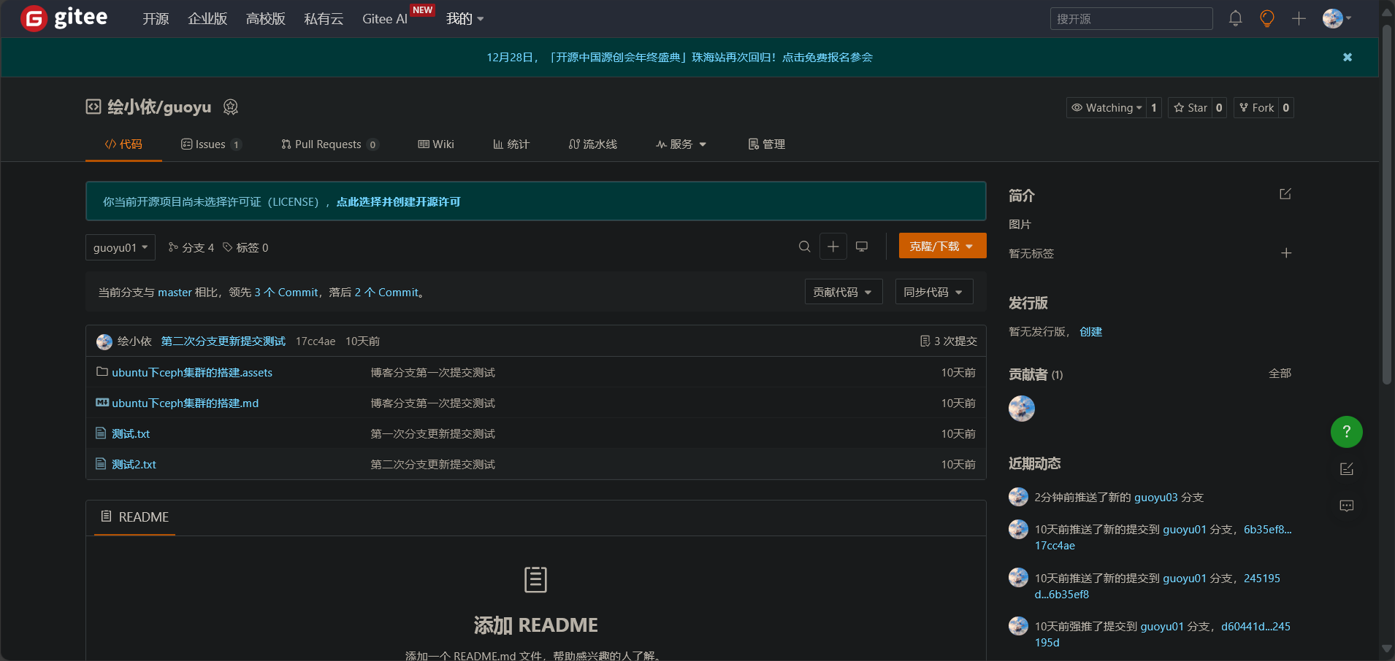This screenshot has width=1395, height=661.
Task: Click the guoyu03 branch link in recent activity
Action: coord(1155,497)
